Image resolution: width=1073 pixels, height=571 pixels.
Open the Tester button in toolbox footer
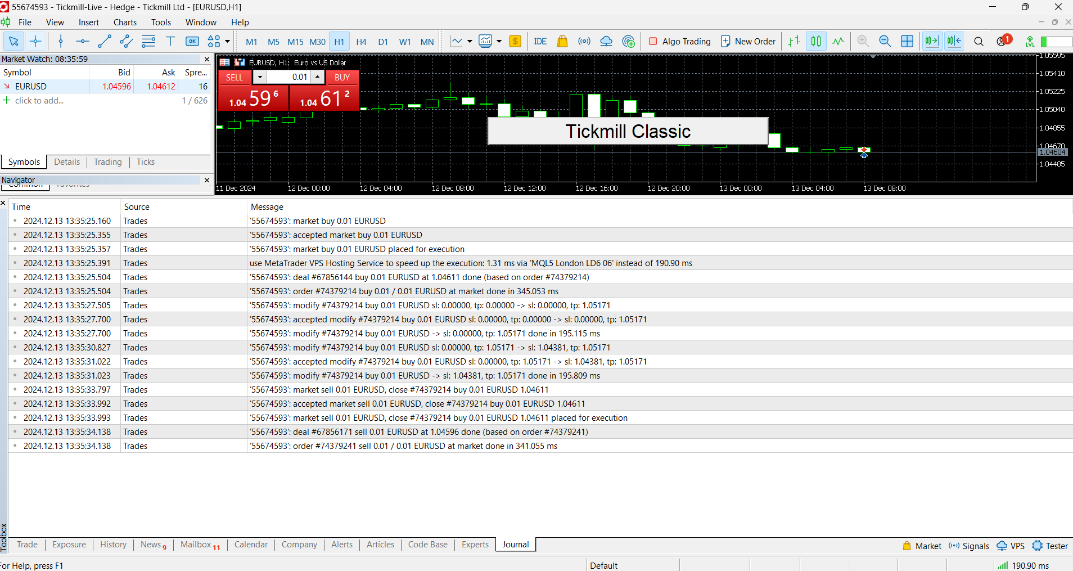(1051, 546)
